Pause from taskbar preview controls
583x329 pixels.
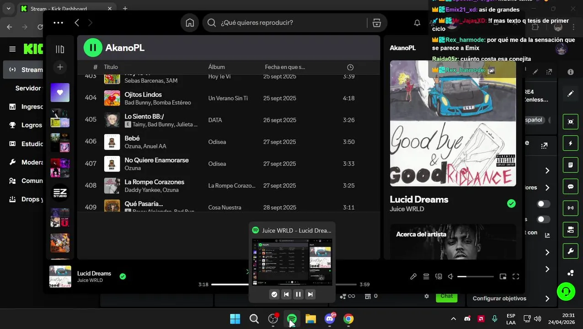click(x=298, y=294)
